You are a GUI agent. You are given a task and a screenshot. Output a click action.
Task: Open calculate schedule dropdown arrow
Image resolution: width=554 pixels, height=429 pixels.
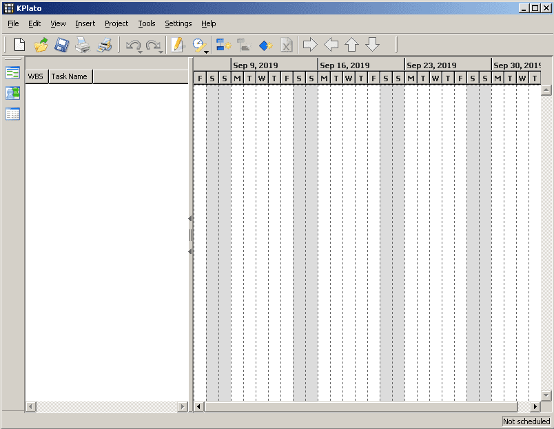[206, 52]
